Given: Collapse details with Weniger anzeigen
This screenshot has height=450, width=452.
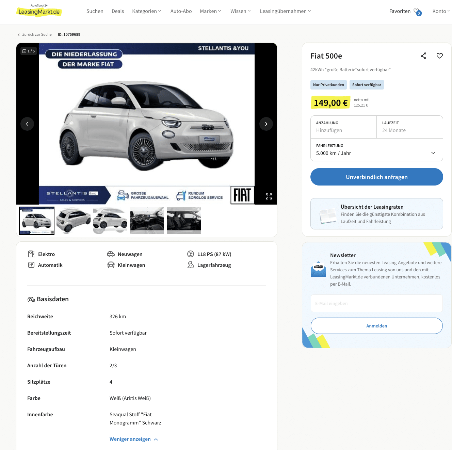Looking at the screenshot, I should point(134,439).
